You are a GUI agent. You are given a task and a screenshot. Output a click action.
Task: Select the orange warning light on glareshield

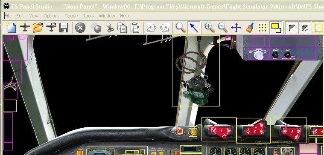click(193, 132)
